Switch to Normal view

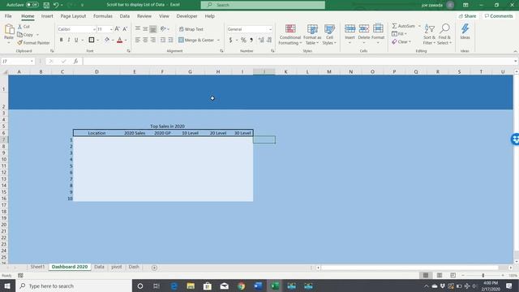point(426,276)
